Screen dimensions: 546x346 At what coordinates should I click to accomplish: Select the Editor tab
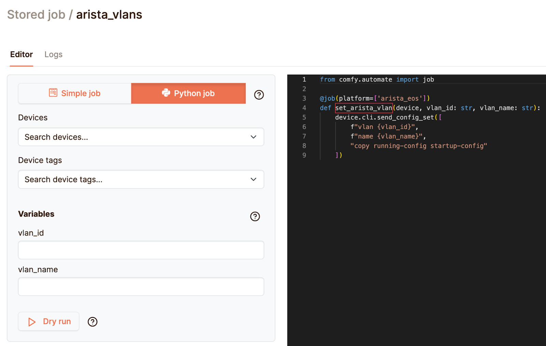coord(21,54)
